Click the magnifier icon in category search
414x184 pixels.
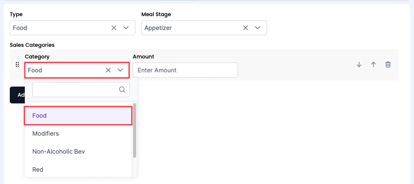[122, 90]
